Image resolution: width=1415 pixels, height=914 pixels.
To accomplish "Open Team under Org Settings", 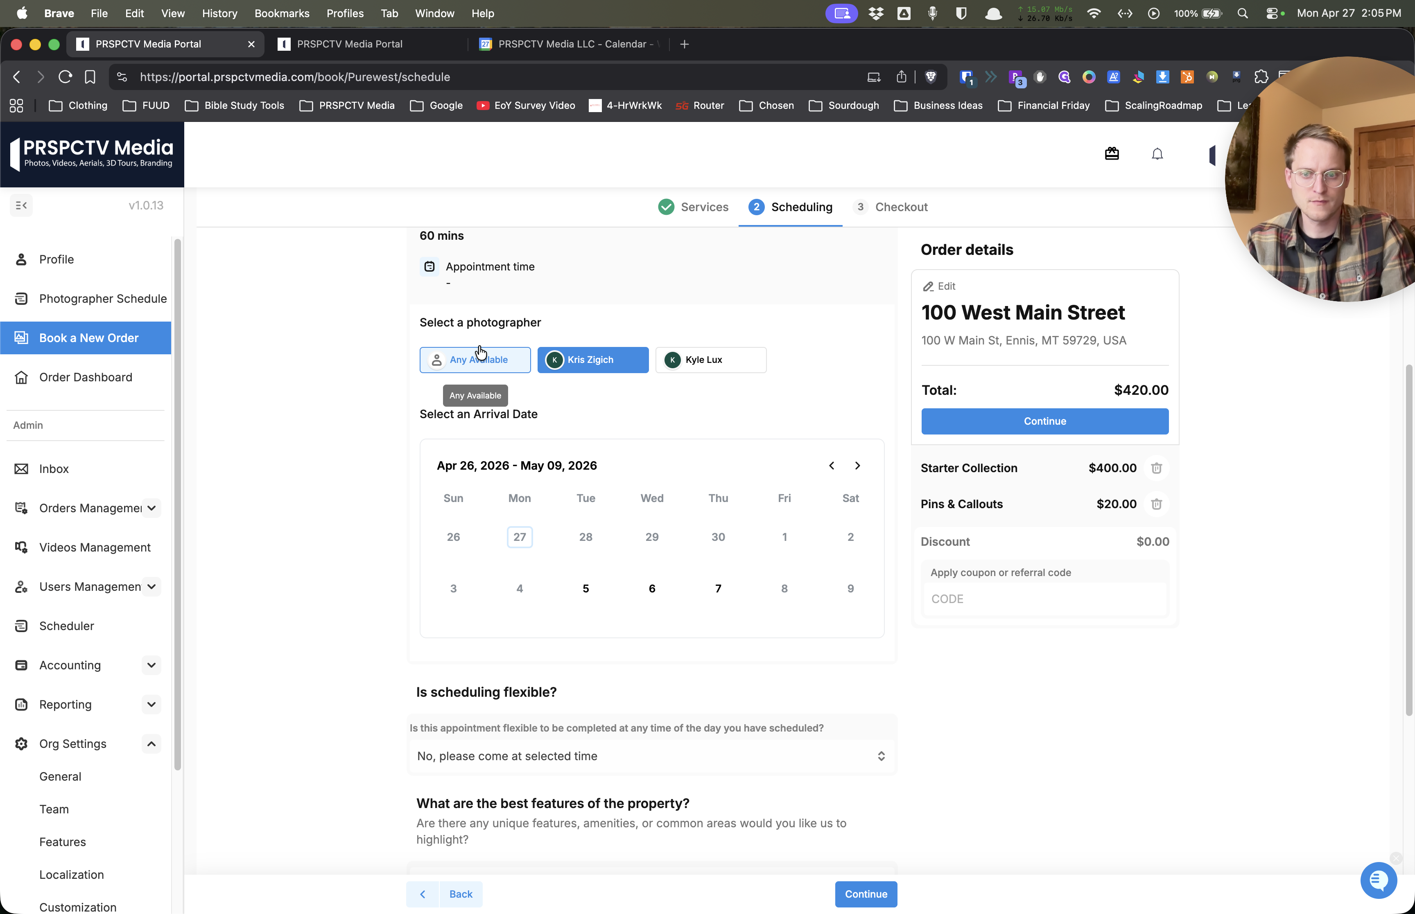I will point(54,810).
